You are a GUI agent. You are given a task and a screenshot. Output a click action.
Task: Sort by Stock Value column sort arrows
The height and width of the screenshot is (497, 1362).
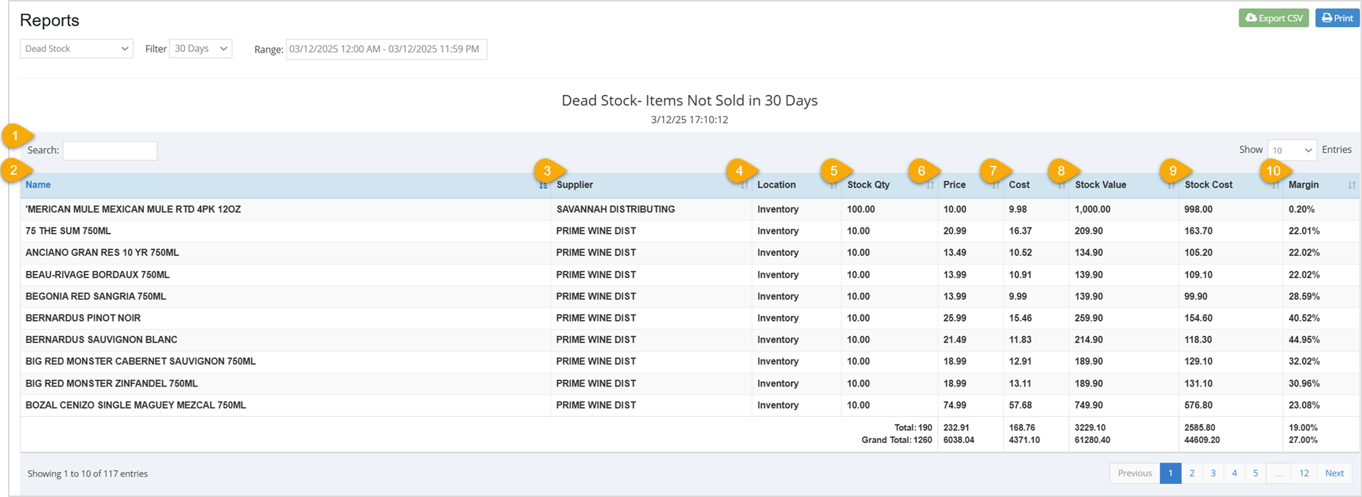[1171, 186]
